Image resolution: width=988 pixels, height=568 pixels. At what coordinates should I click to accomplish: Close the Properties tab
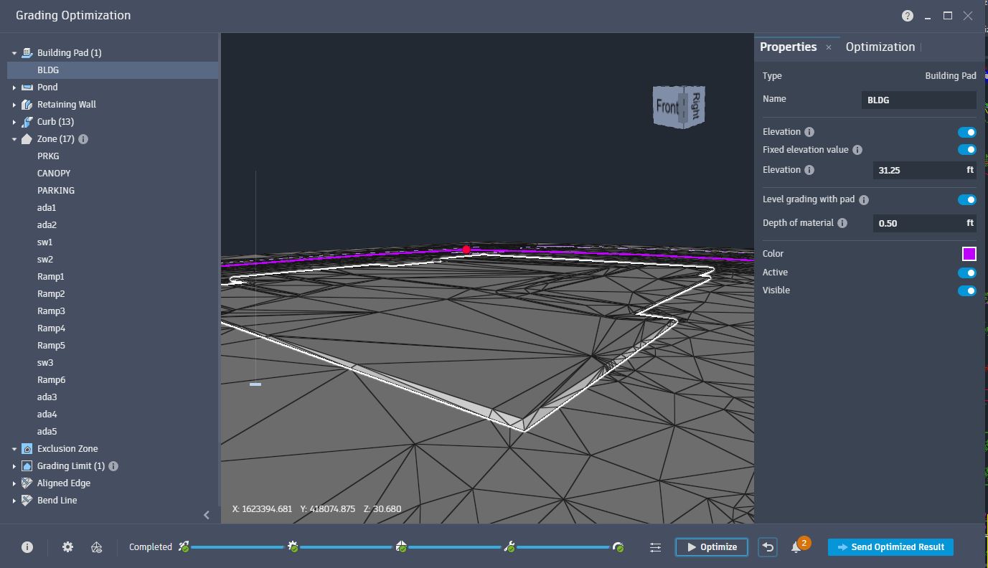(828, 47)
